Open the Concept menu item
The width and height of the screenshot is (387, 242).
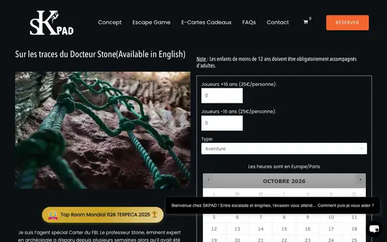pos(109,22)
